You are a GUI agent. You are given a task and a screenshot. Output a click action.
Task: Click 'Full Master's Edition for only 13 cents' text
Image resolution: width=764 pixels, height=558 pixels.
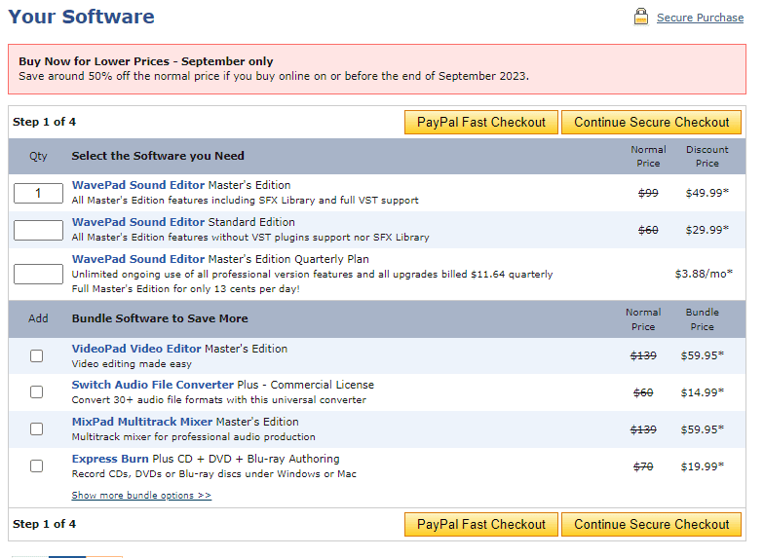click(185, 288)
